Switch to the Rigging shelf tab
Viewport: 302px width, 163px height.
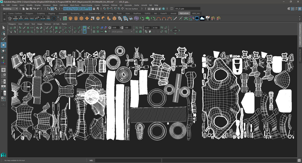click(x=52, y=13)
